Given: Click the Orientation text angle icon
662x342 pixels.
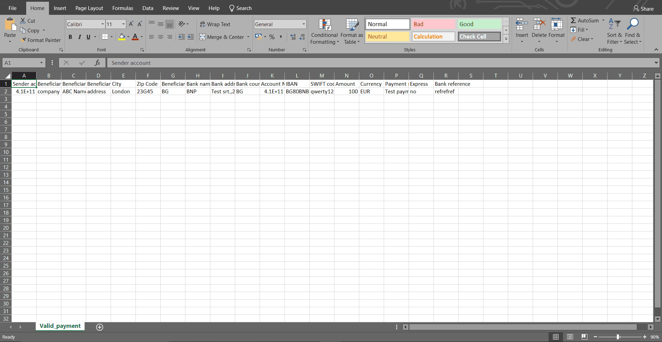Looking at the screenshot, I should pos(182,24).
